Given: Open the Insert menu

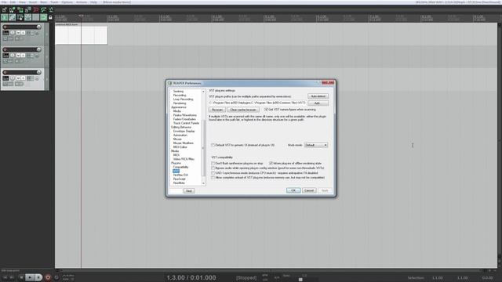Looking at the screenshot, I should point(33,2).
